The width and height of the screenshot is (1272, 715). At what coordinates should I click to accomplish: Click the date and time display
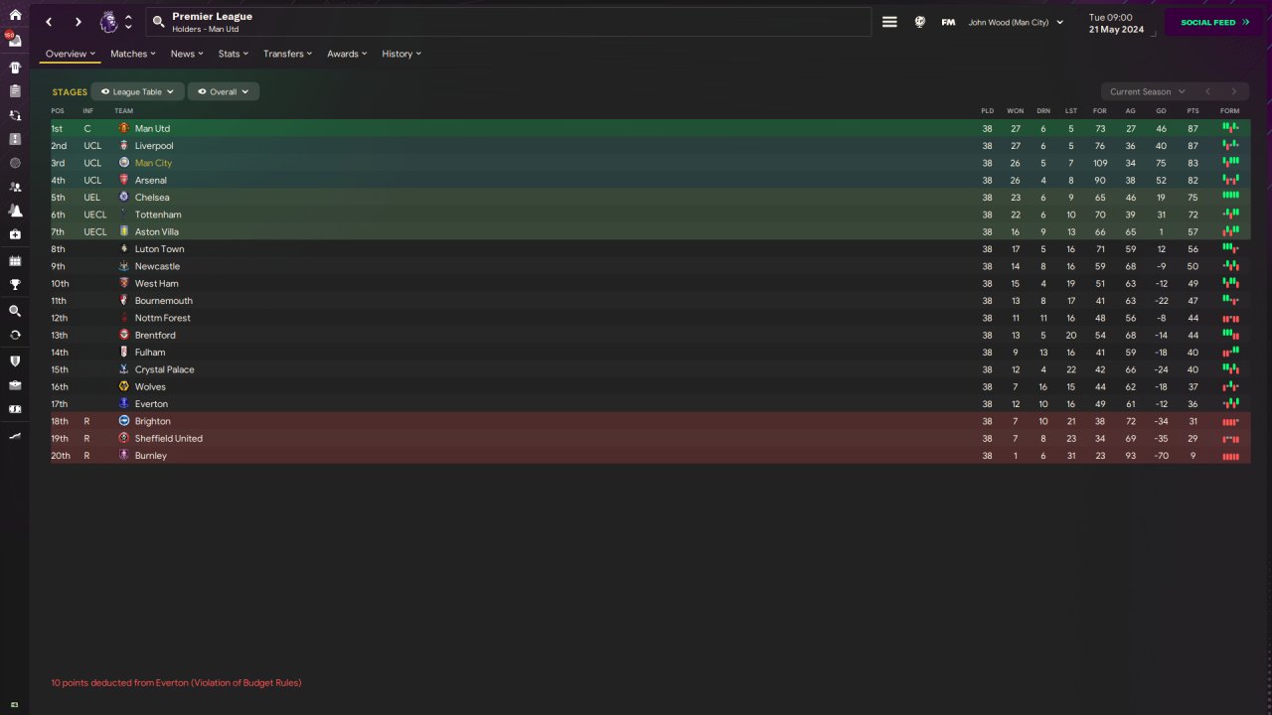(1116, 23)
